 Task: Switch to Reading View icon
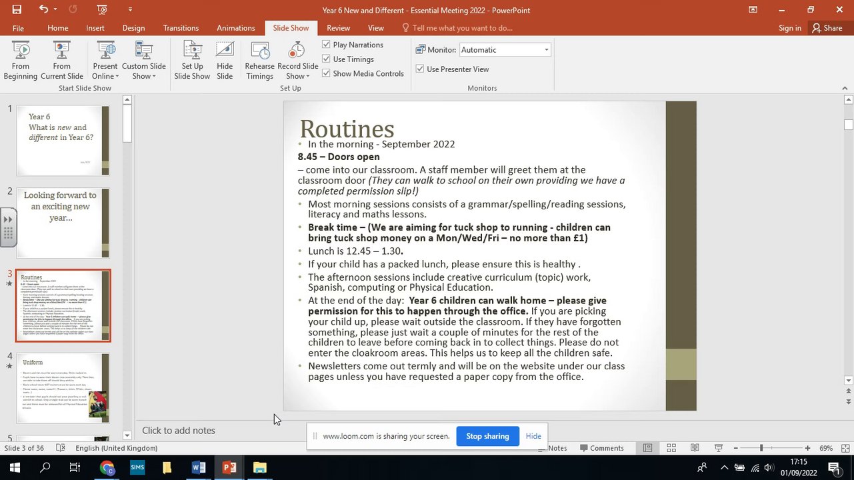pos(695,448)
